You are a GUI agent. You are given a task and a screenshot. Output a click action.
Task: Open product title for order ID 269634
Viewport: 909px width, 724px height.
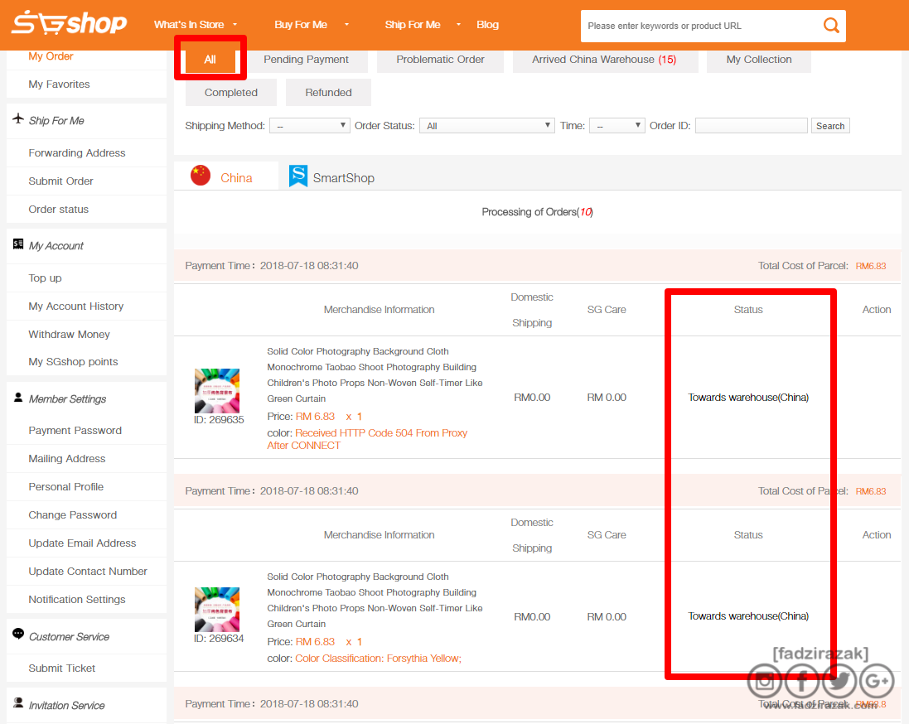point(375,600)
